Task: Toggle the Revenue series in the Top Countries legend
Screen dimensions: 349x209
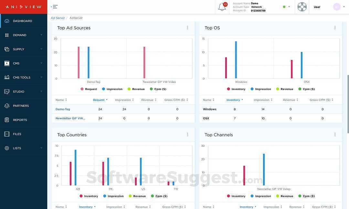Action: pyautogui.click(x=137, y=196)
